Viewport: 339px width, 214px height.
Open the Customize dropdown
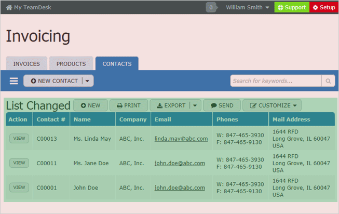point(272,105)
